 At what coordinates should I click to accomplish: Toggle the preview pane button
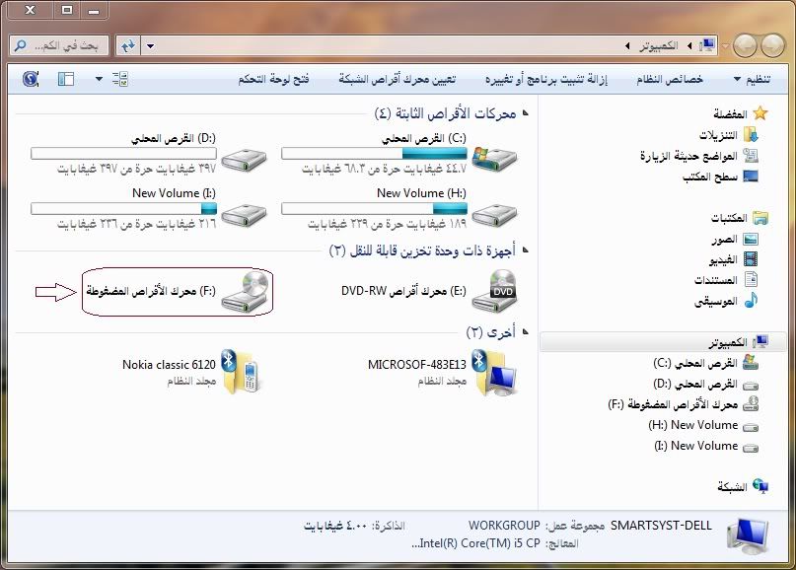click(65, 78)
